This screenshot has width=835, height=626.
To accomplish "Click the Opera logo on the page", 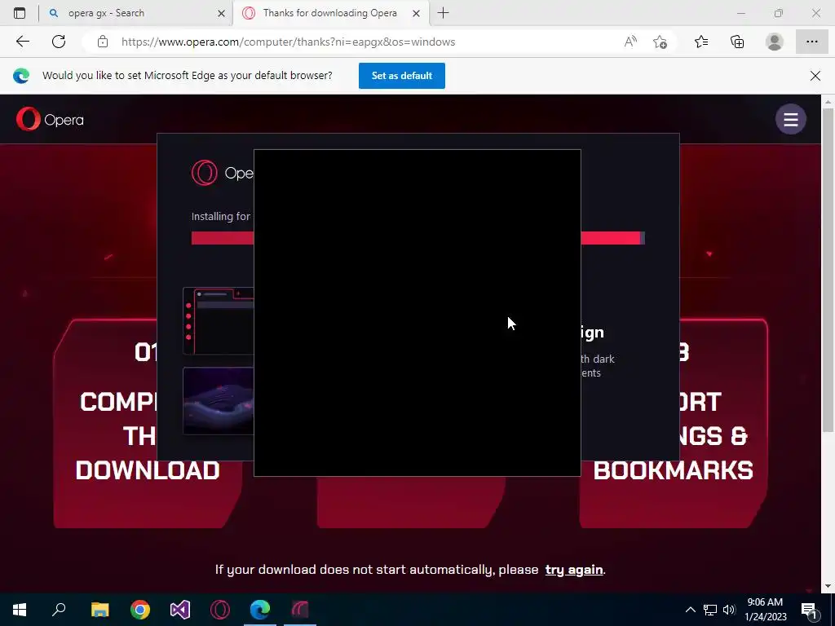I will (x=50, y=119).
